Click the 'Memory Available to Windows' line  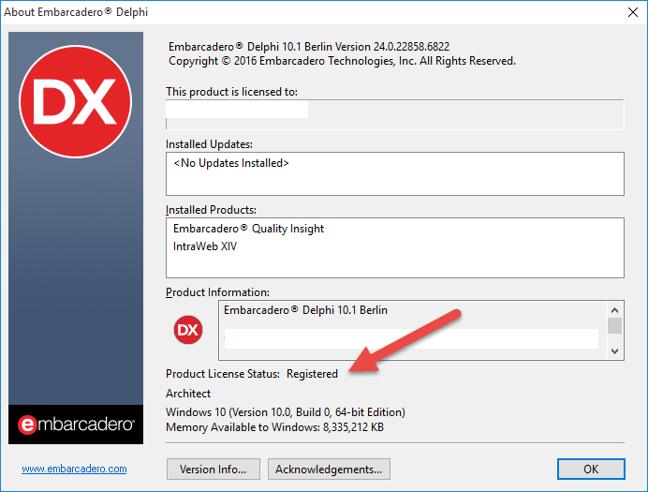[274, 427]
